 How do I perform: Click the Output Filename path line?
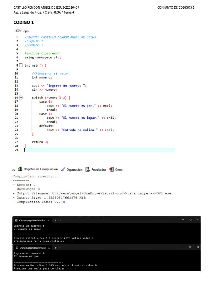coord(92,193)
